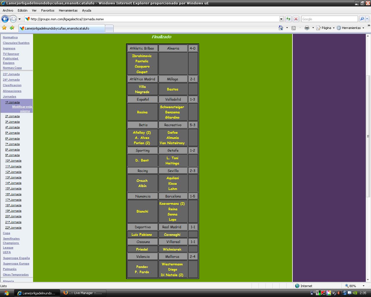Viewport: 371px width, 297px height.
Task: Open the Alineaciones link
Action: 12,91
